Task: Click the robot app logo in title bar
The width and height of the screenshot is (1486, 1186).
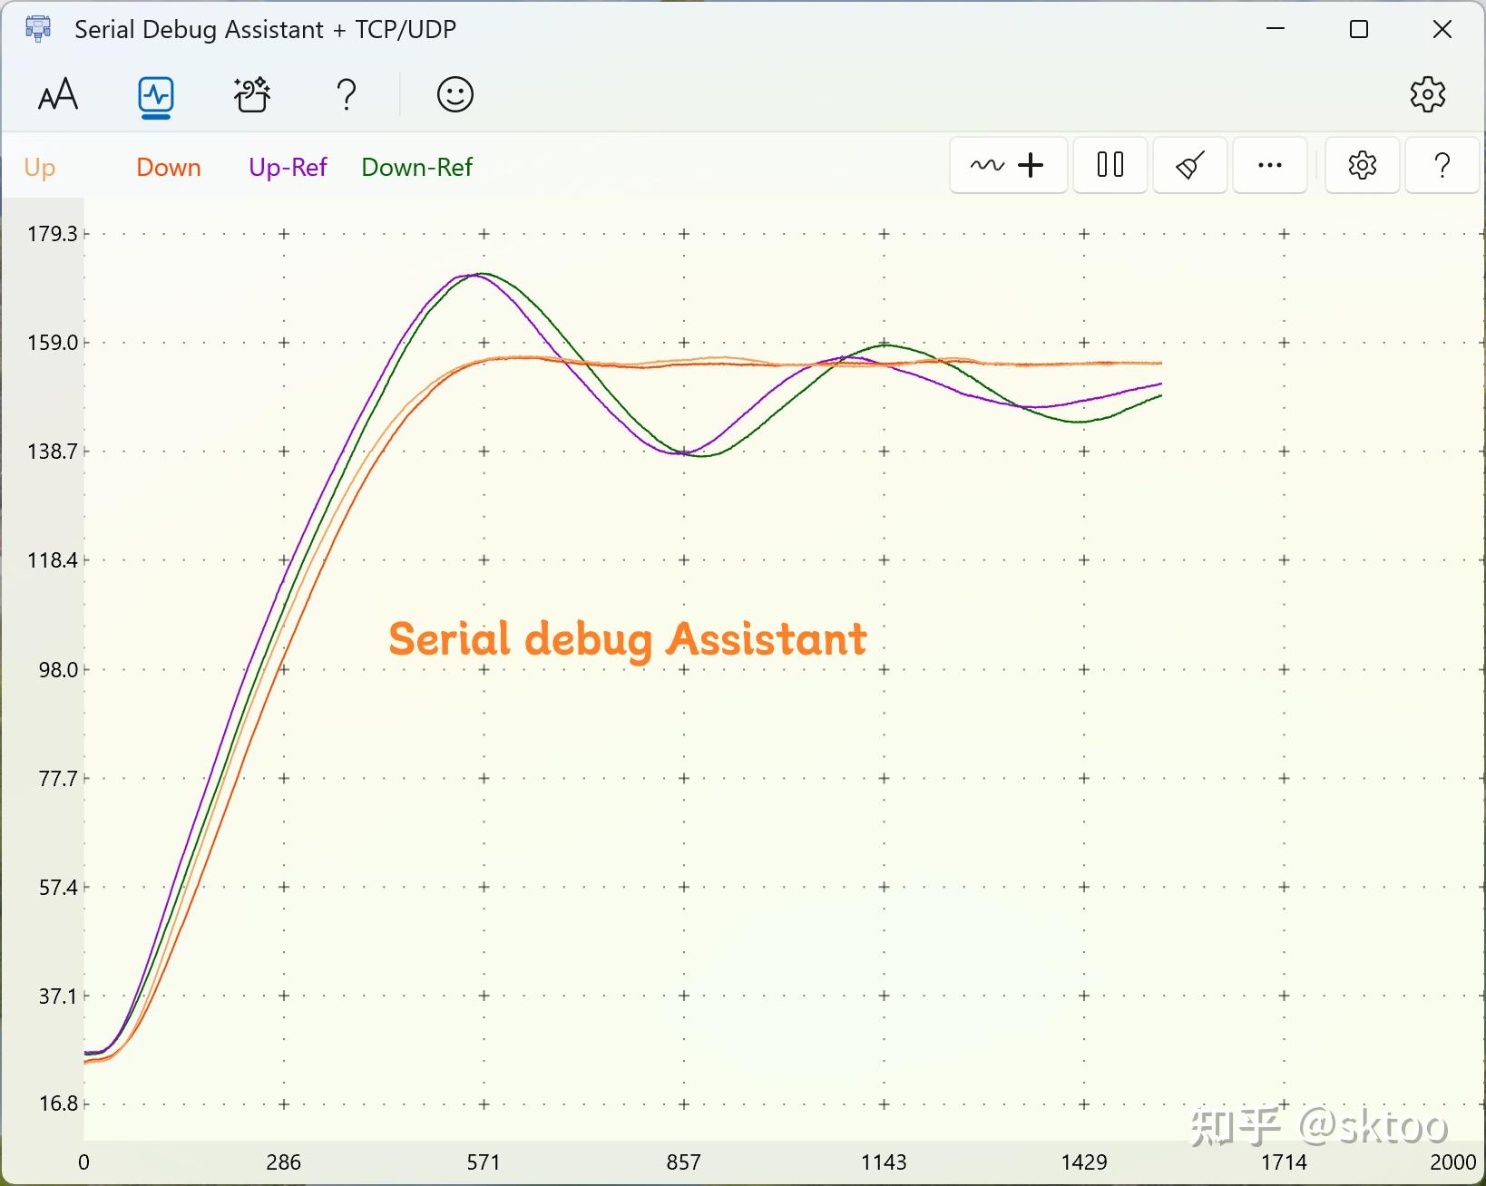Action: 36,28
